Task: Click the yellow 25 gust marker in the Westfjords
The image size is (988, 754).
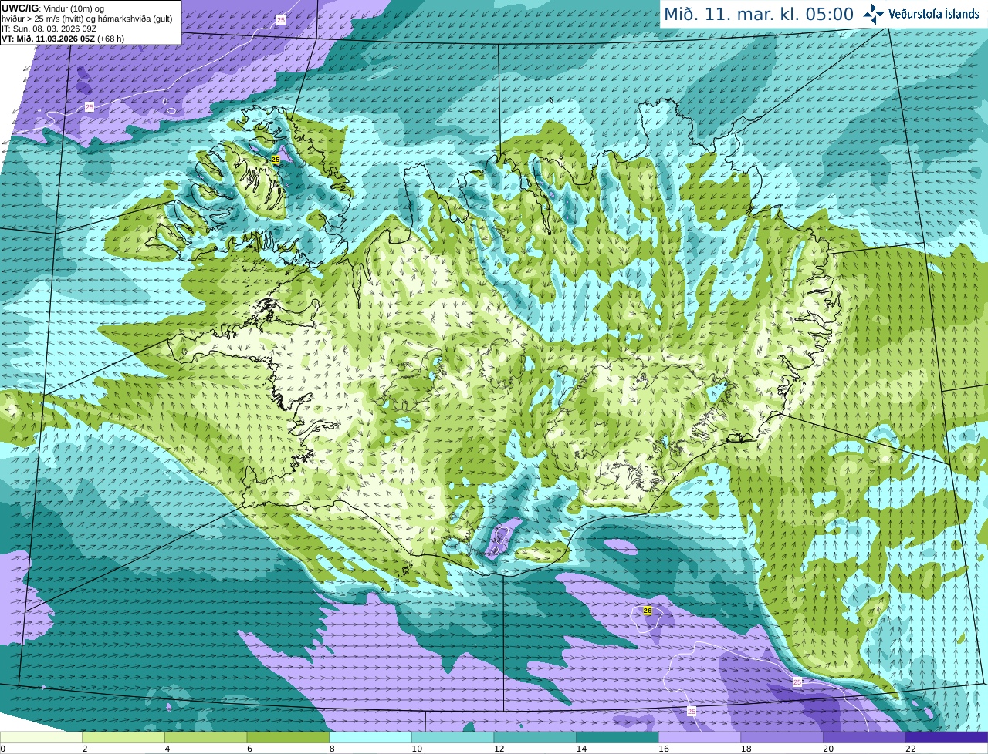Action: [275, 159]
